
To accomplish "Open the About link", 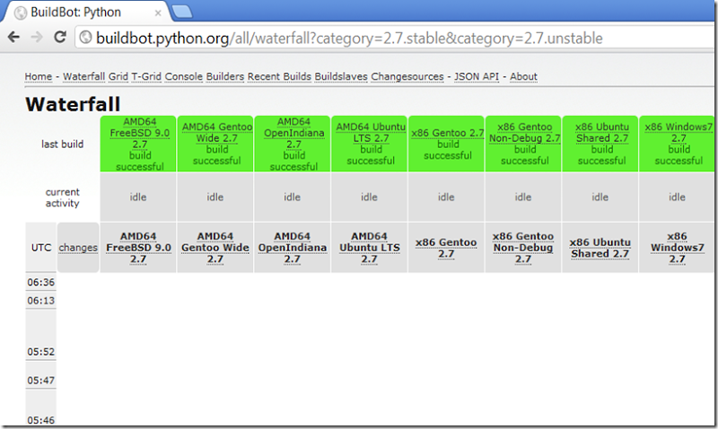I will [523, 76].
